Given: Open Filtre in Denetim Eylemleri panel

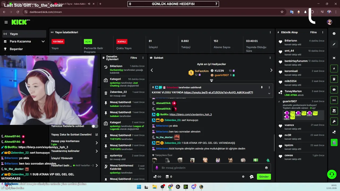Looking at the screenshot, I should [x=134, y=58].
